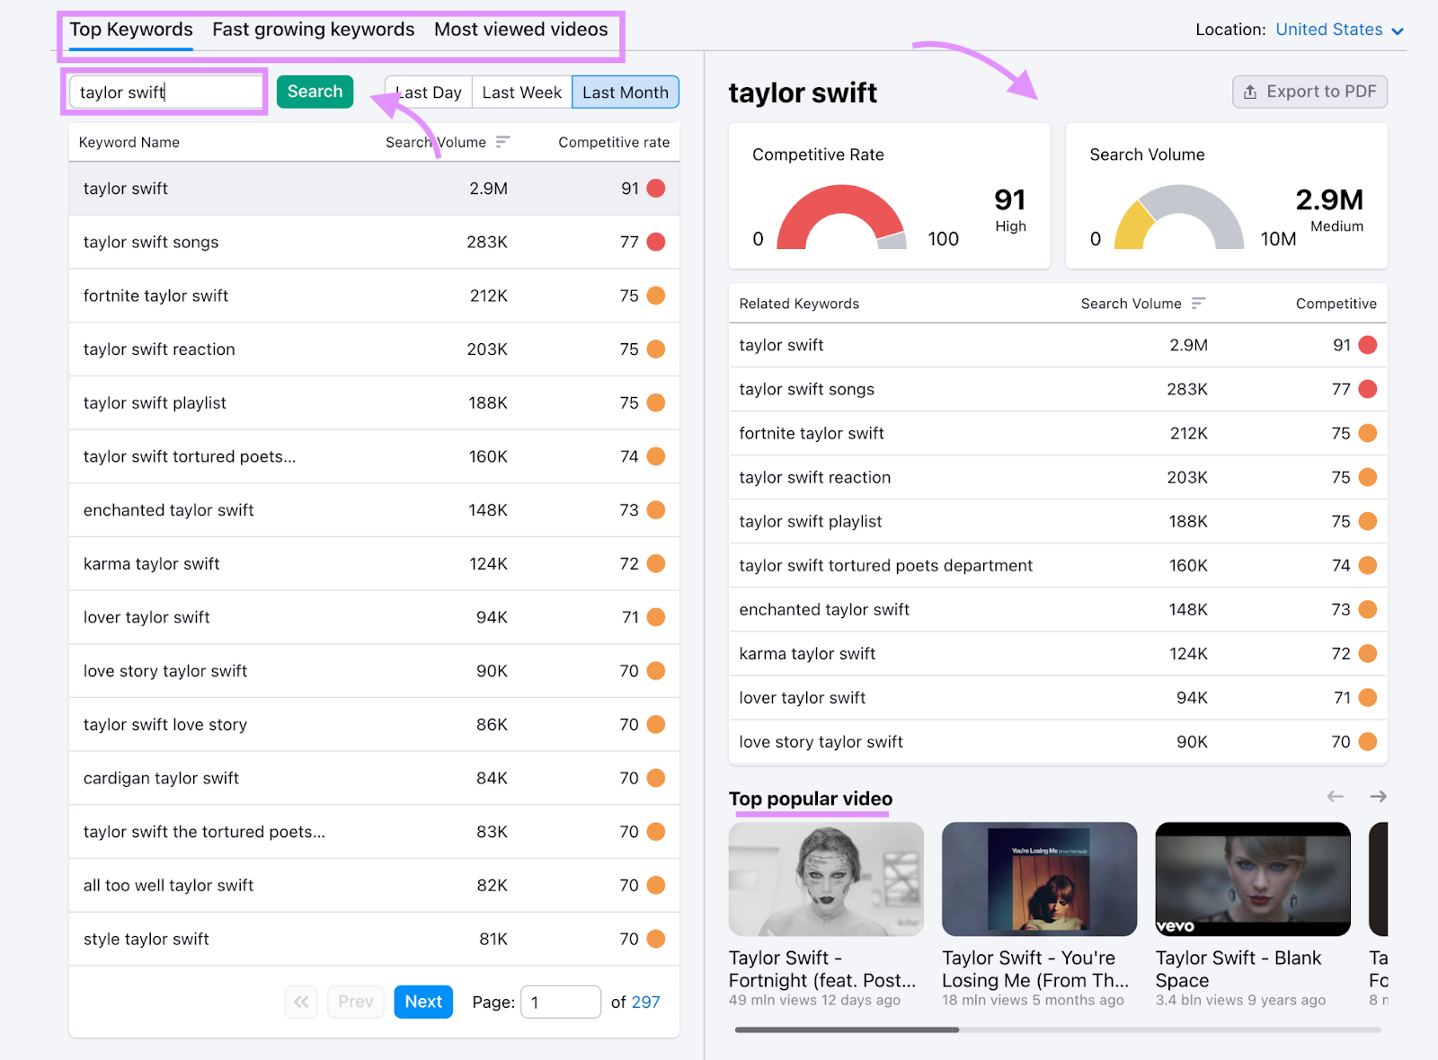Select 'taylor swift the tortured poets...' row
1438x1060 pixels.
374,832
